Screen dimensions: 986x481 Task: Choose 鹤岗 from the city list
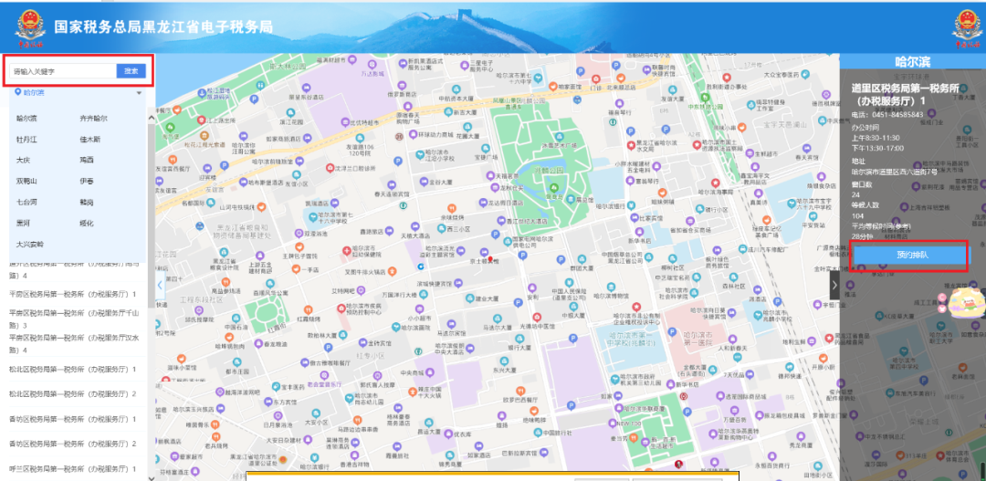click(86, 202)
